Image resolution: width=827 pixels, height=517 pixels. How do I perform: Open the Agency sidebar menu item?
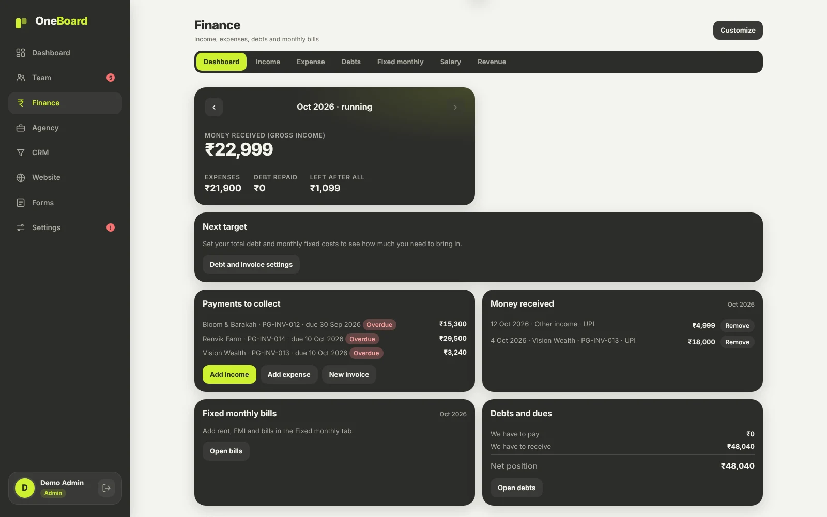(65, 128)
